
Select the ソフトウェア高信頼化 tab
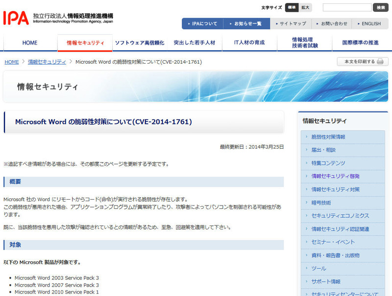point(139,43)
